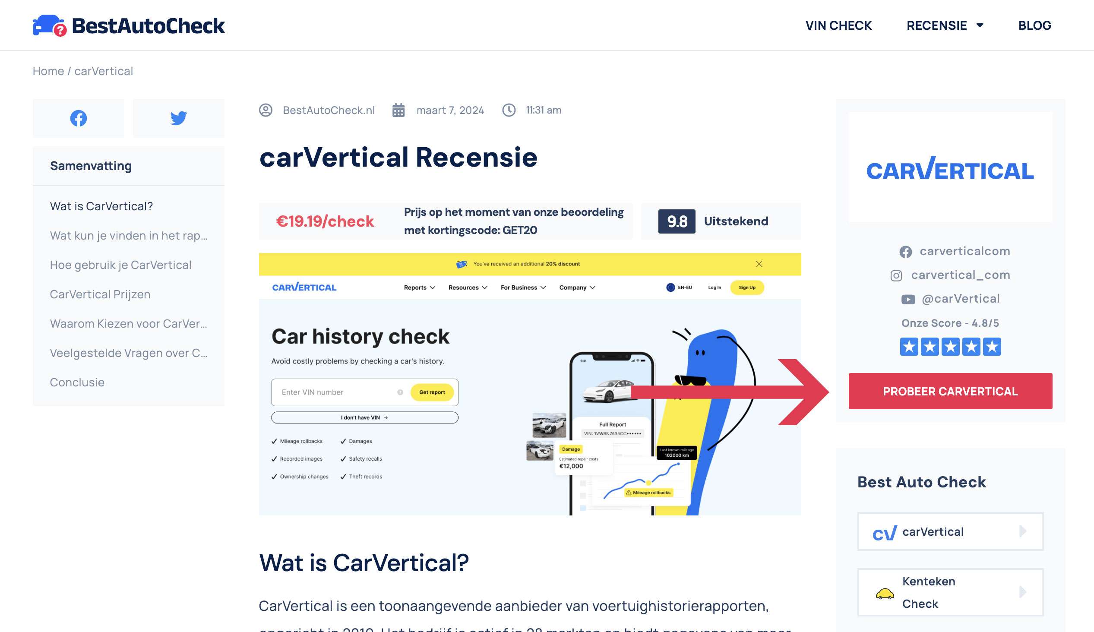Click the author profile icon
Screen dimensions: 1094x632
coord(266,110)
